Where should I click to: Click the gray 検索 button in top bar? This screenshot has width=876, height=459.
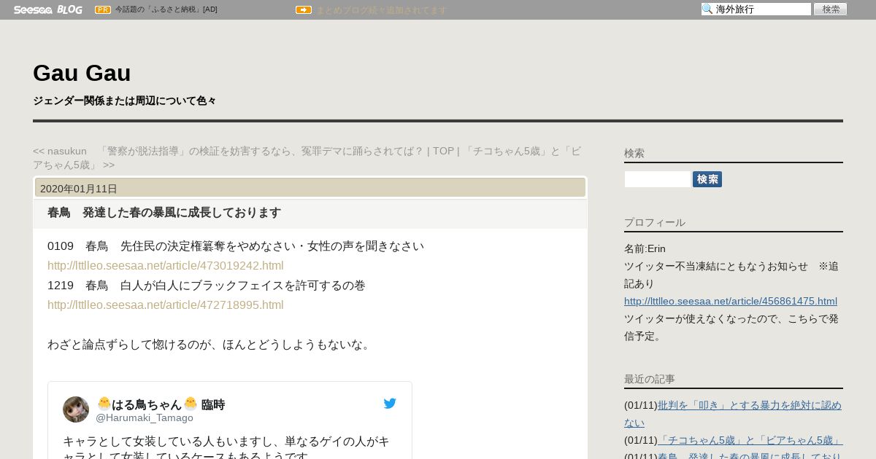click(x=831, y=9)
